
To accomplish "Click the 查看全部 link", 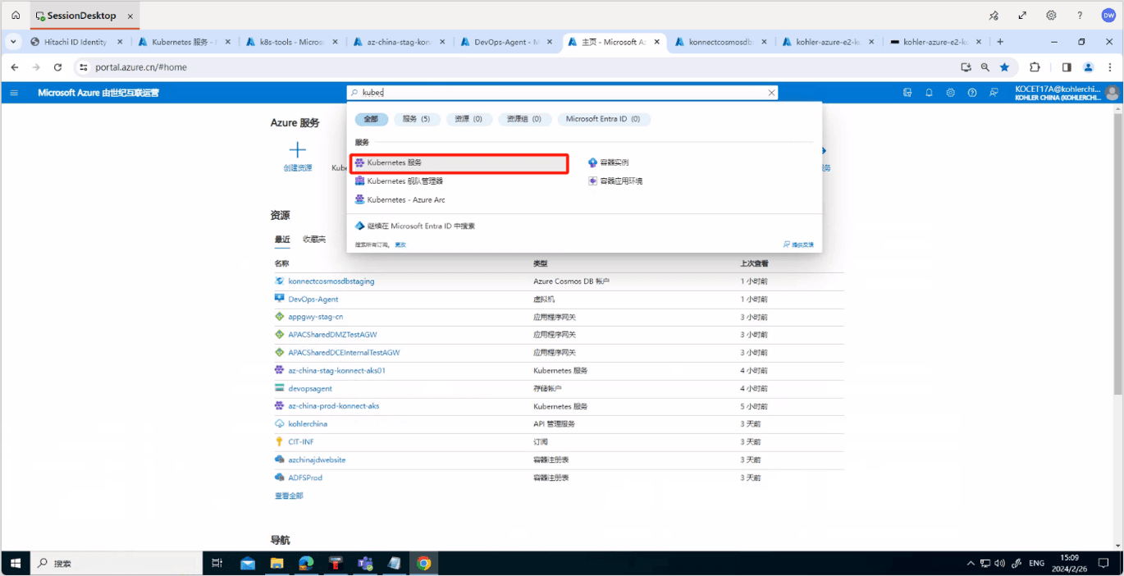I will pyautogui.click(x=289, y=496).
